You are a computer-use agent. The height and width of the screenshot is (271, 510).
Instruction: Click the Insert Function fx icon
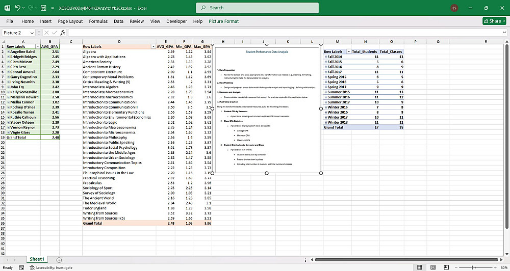[x=63, y=33]
